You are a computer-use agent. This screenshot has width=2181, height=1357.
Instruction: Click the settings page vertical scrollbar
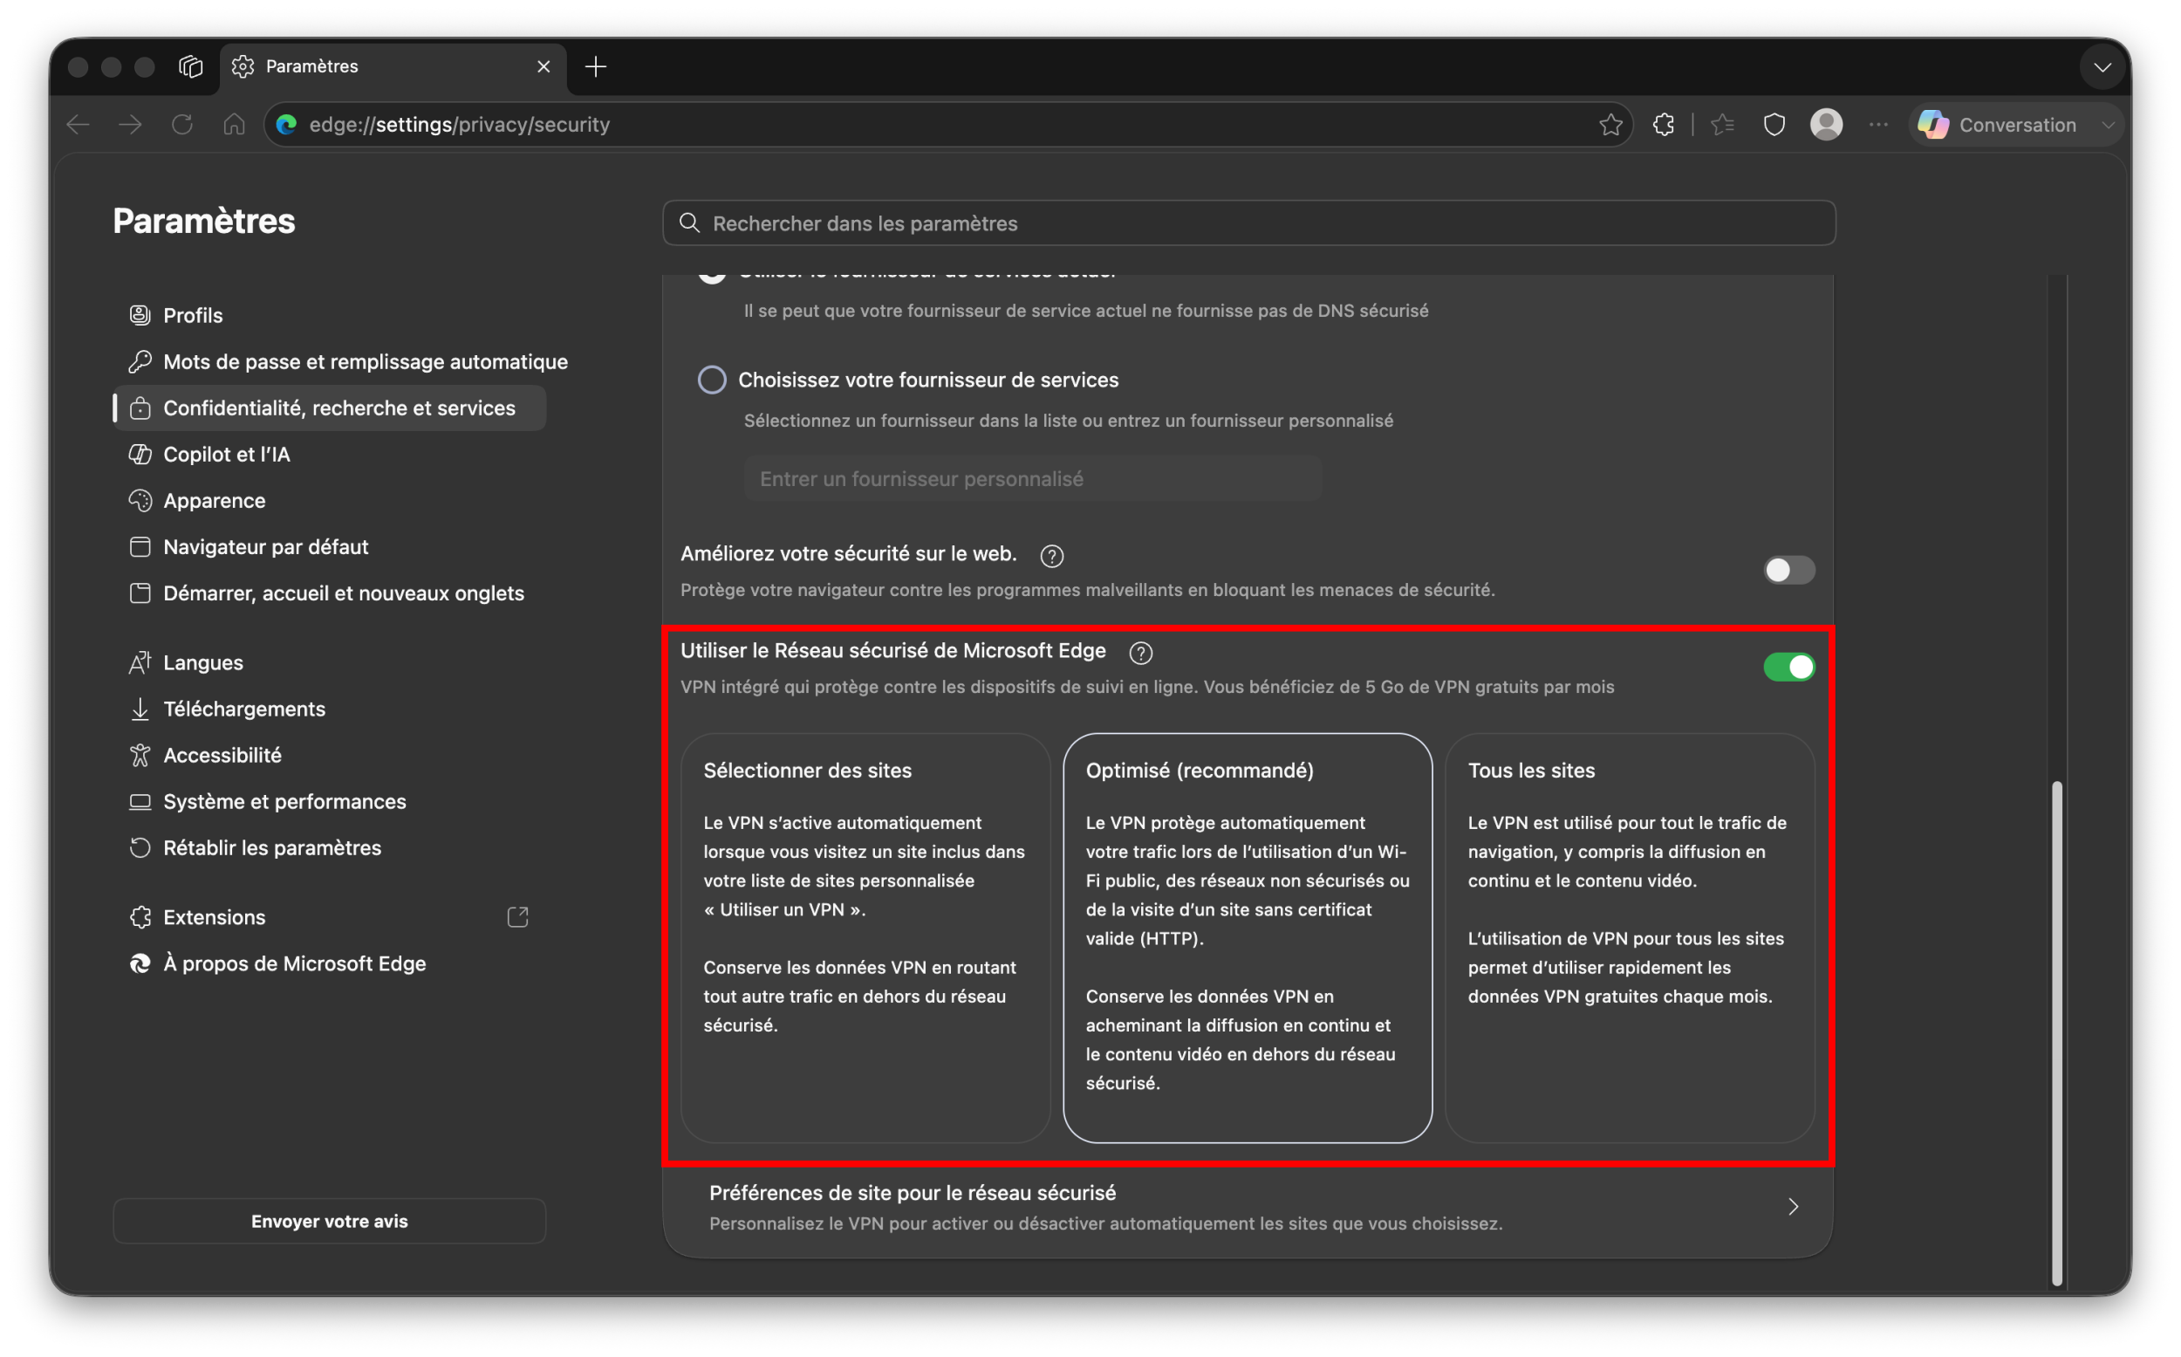coord(2056,1032)
